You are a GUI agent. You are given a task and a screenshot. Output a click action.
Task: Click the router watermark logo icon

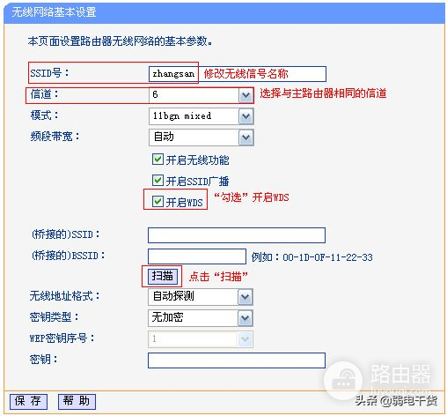point(343,380)
